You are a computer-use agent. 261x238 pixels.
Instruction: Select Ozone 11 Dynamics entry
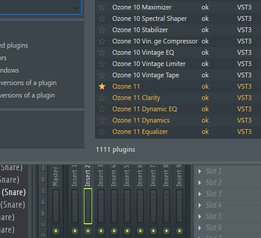point(141,120)
